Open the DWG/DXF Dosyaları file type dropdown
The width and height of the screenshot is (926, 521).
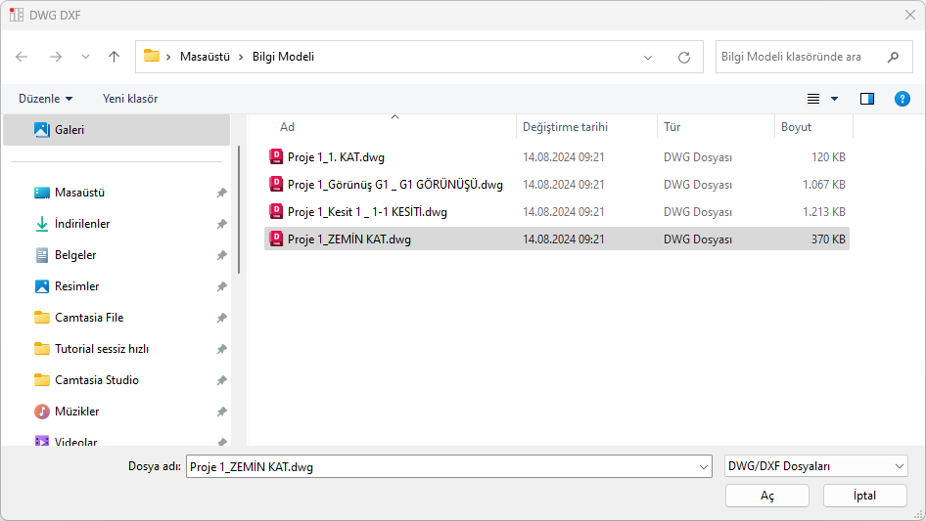pos(815,466)
